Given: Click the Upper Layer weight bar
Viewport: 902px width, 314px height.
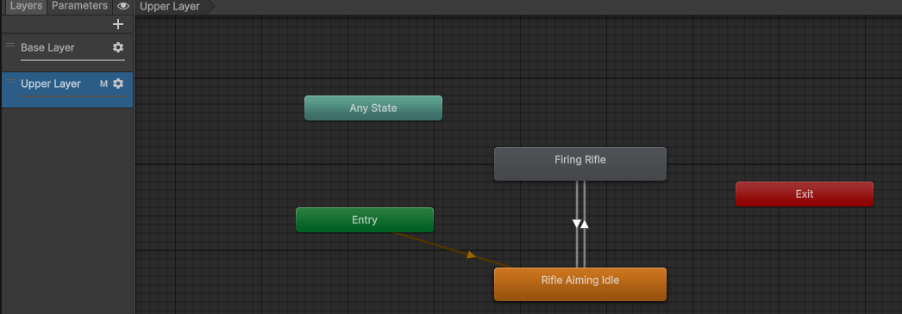Looking at the screenshot, I should [x=72, y=95].
